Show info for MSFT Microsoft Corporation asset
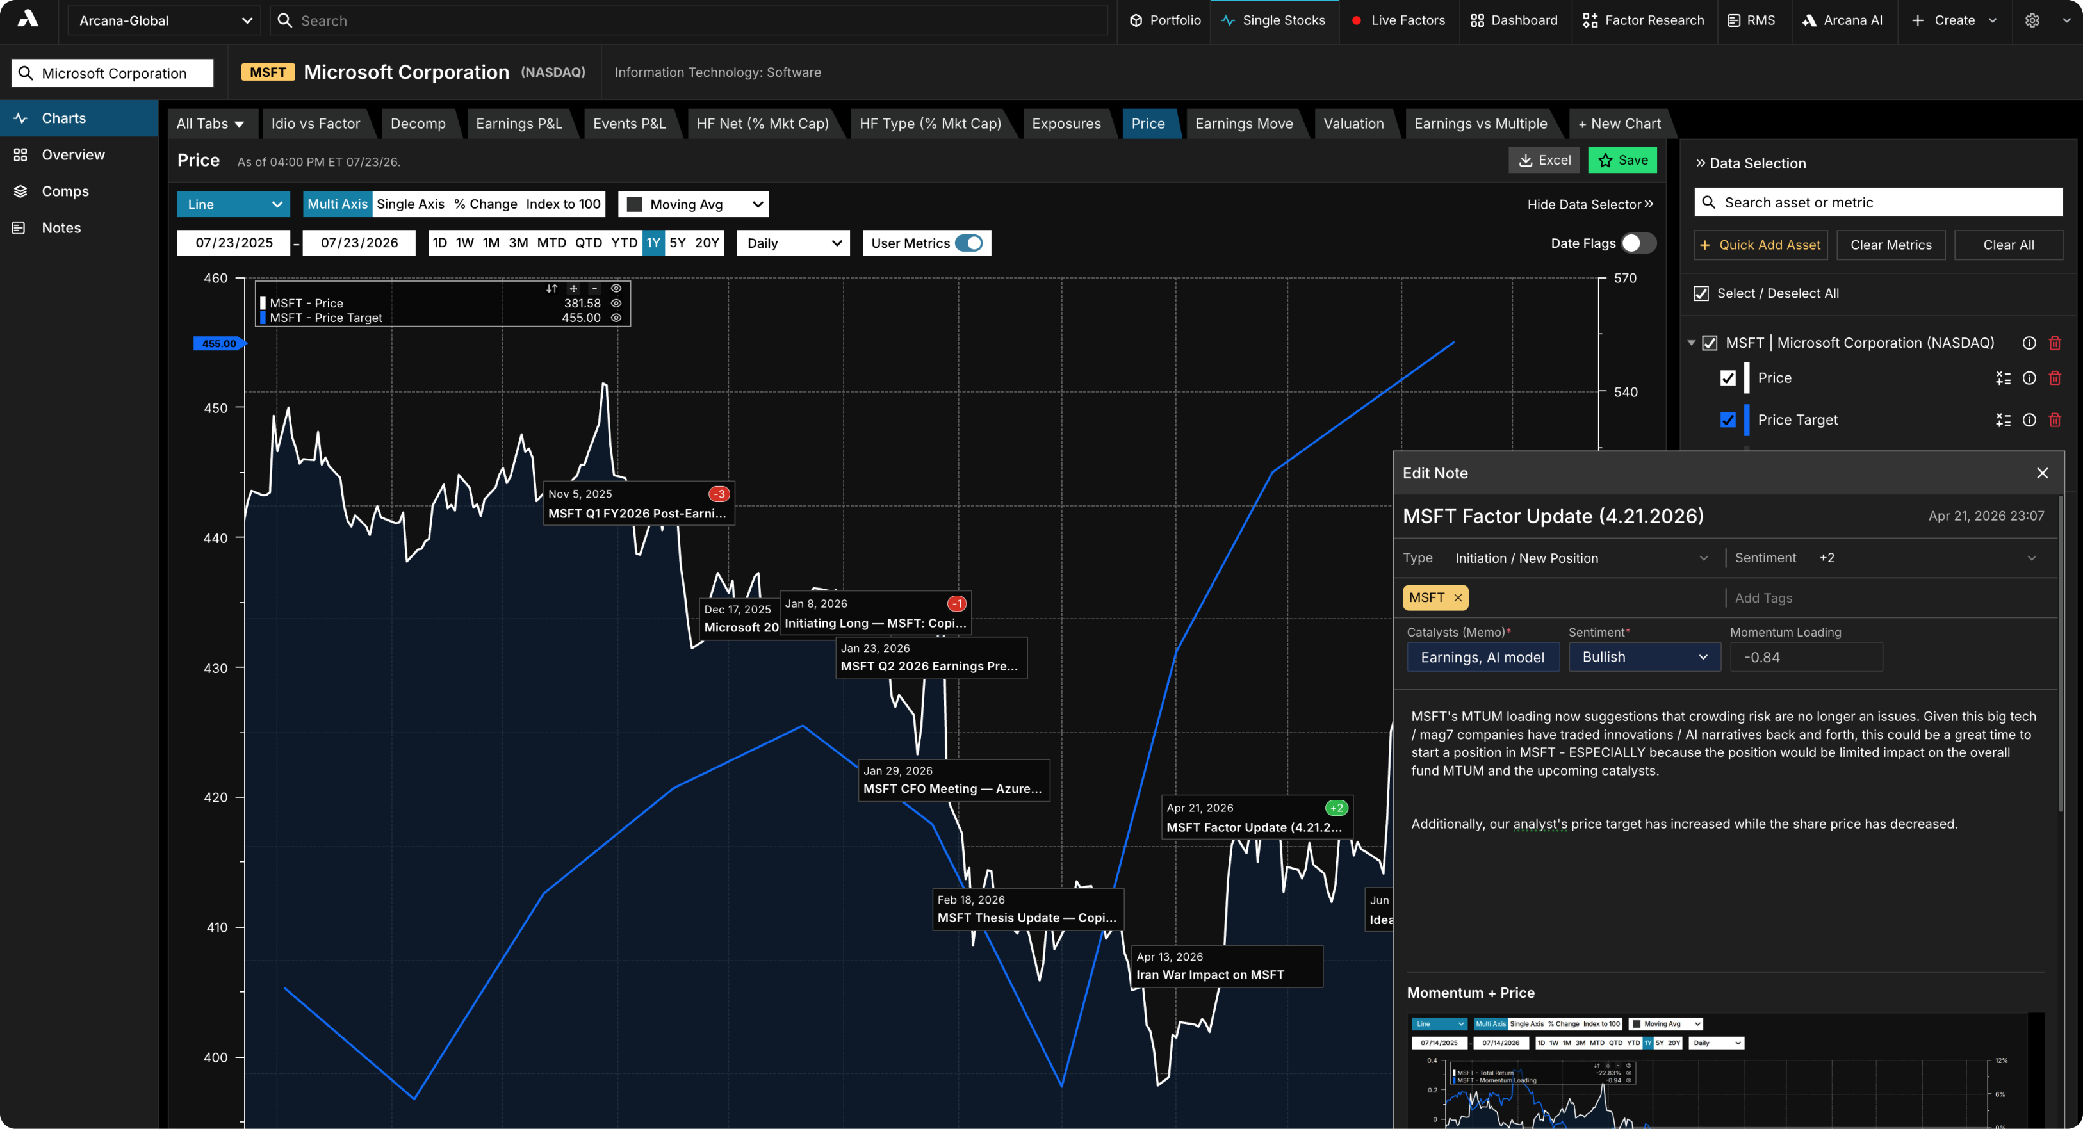This screenshot has width=2083, height=1129. [2029, 343]
